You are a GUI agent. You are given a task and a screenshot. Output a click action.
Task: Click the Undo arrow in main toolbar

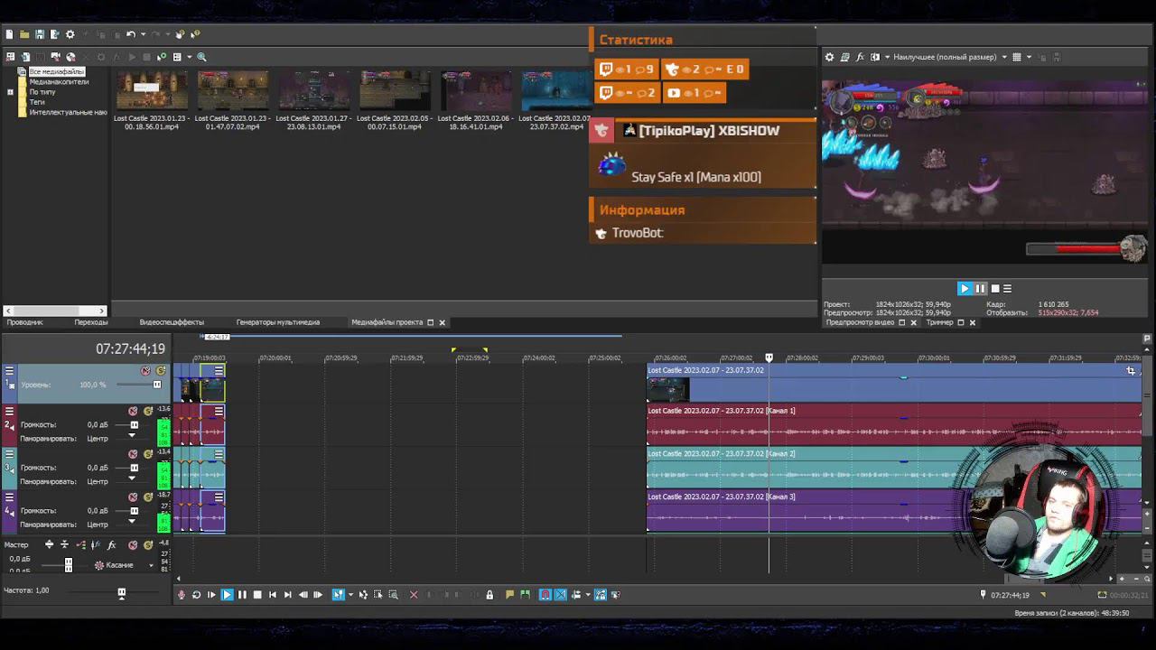click(131, 34)
